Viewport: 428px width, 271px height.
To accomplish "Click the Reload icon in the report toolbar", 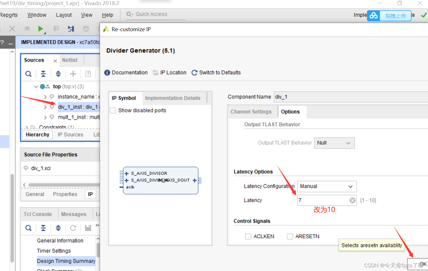I will tap(73, 228).
